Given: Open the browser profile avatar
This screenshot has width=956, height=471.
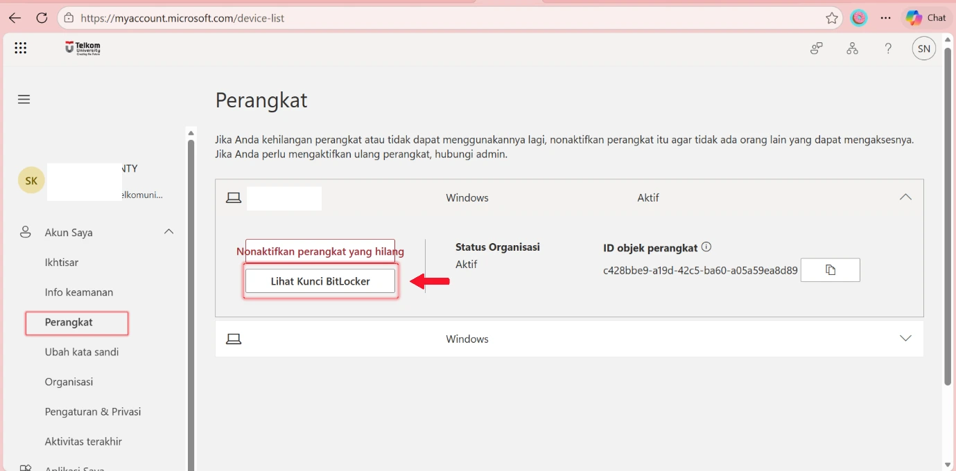Looking at the screenshot, I should (859, 18).
